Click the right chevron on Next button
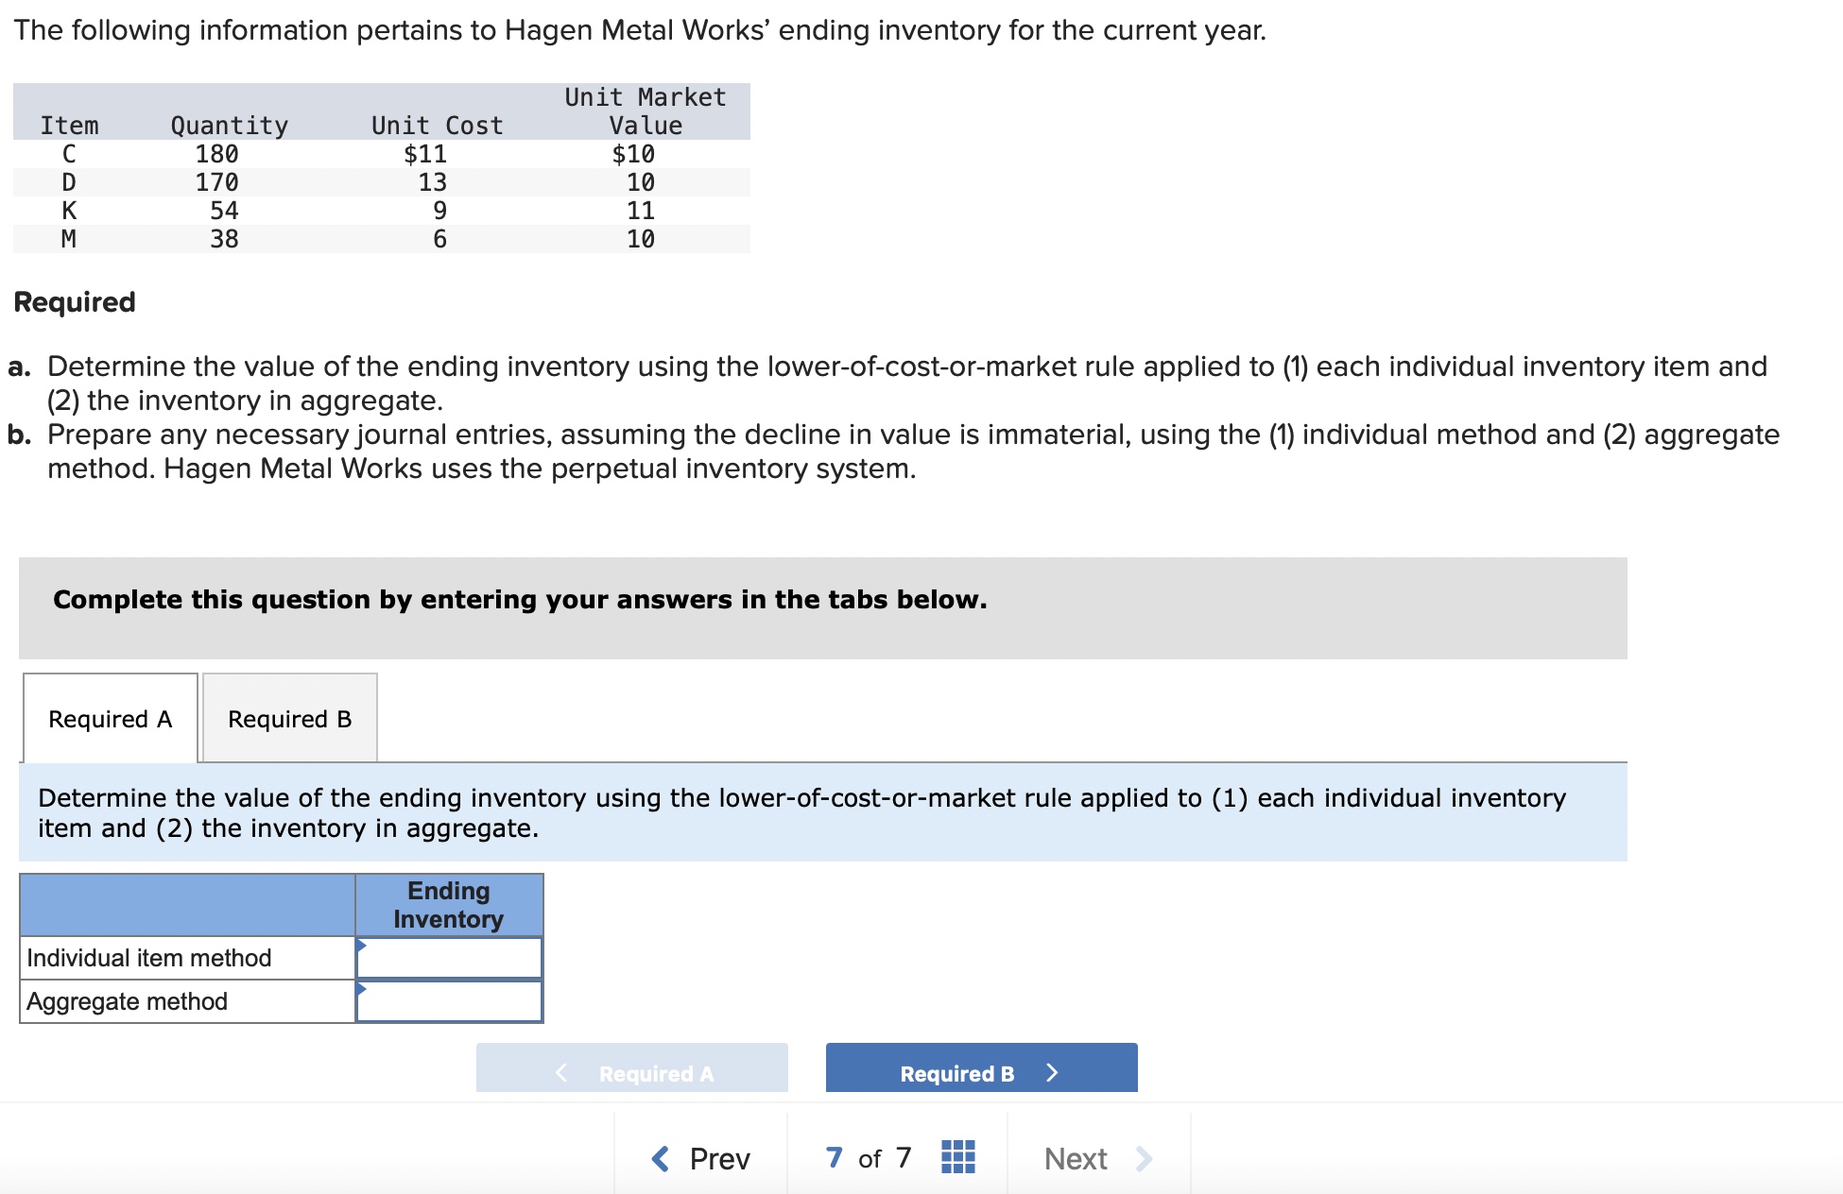Screen dimensions: 1843x1194 1144,1158
